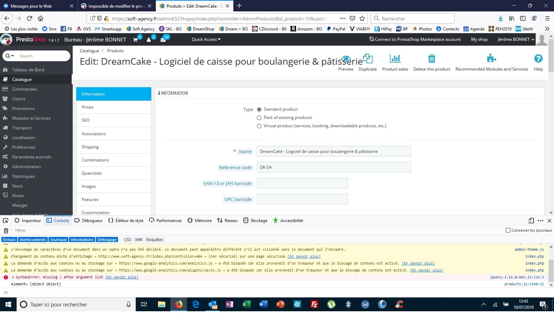Open the shopping cart orders notification

136,39
